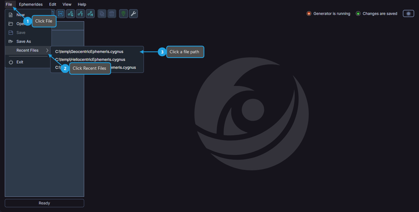Click the green Changes are saved indicator
Viewport: 419px width, 212px height.
tap(358, 14)
